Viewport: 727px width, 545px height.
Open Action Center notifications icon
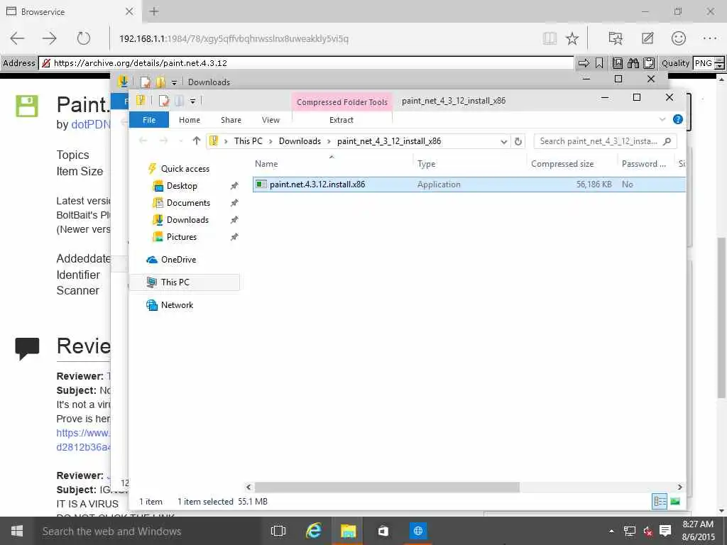665,531
